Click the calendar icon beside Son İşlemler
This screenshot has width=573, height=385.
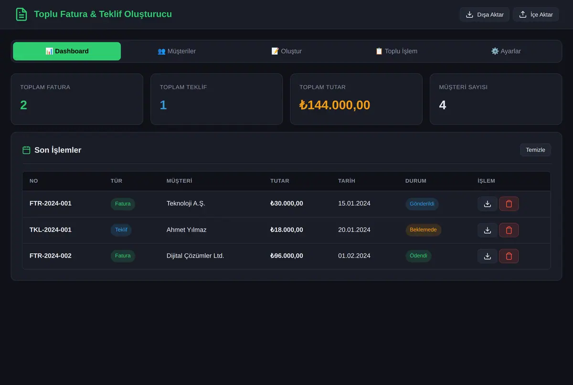point(26,150)
